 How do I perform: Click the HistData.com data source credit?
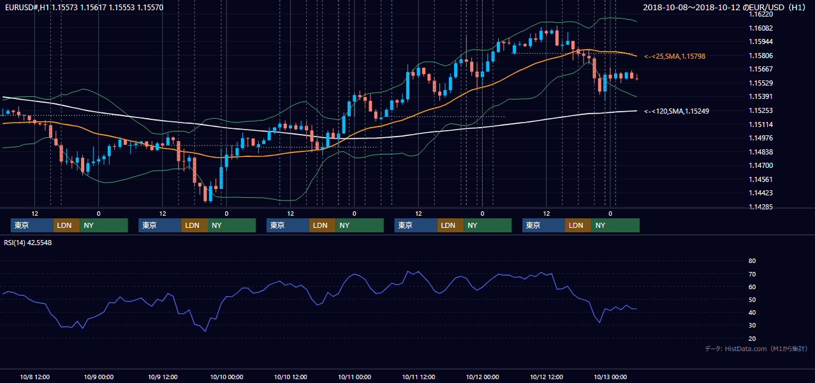756,349
